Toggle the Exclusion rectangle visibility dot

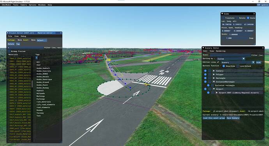coord(208,85)
